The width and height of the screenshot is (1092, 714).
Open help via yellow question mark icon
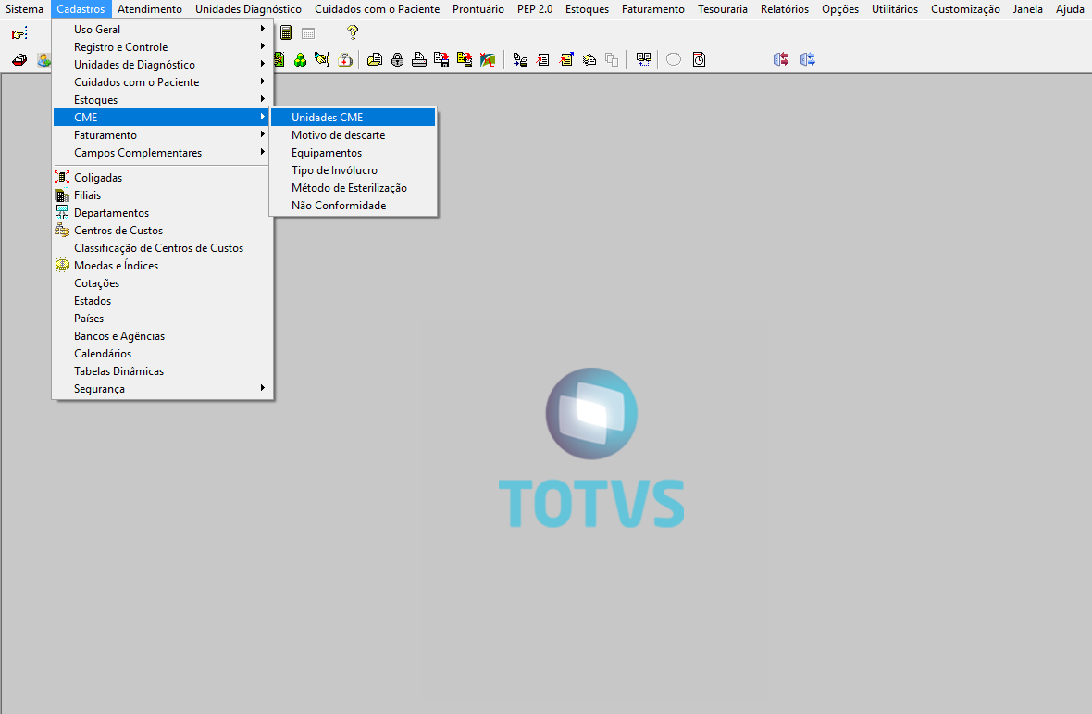(353, 32)
